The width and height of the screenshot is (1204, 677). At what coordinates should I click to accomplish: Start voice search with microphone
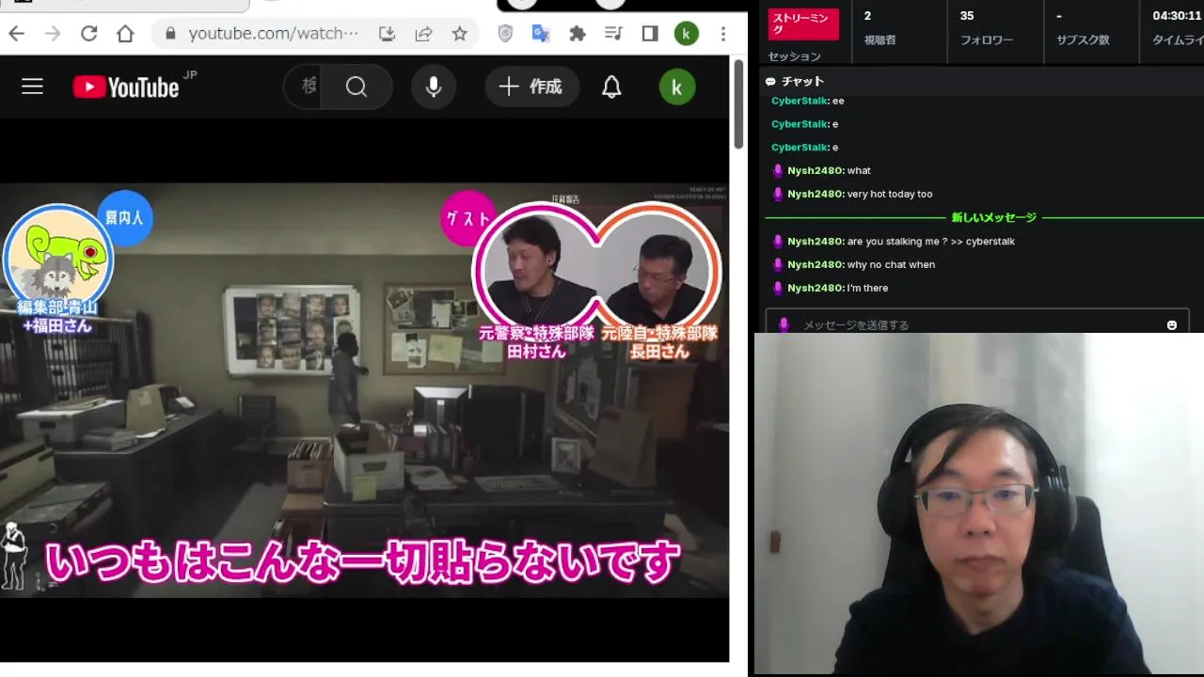(433, 87)
